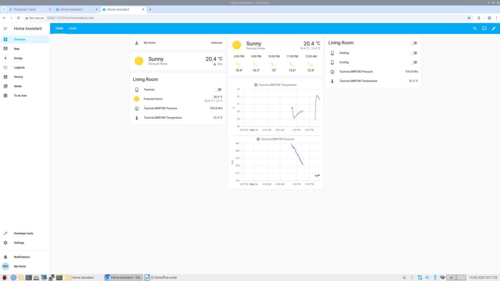Click the Tasmota BMP280 Temperature chart legend

tap(275, 85)
